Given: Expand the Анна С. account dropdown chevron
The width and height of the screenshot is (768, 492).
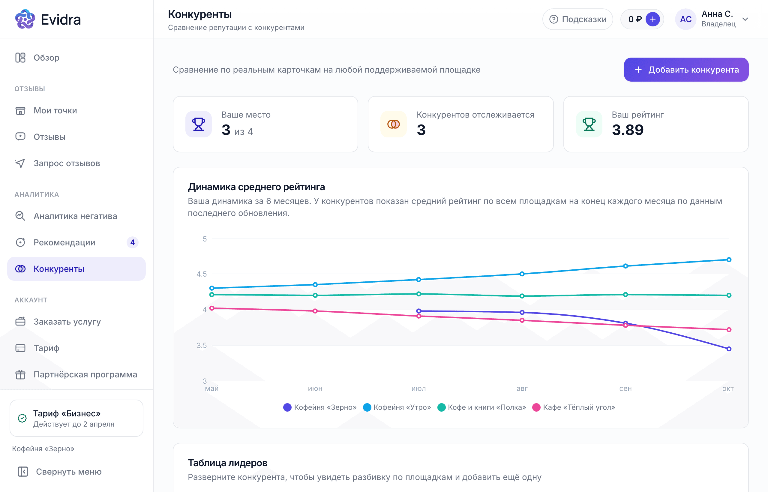Looking at the screenshot, I should [745, 19].
